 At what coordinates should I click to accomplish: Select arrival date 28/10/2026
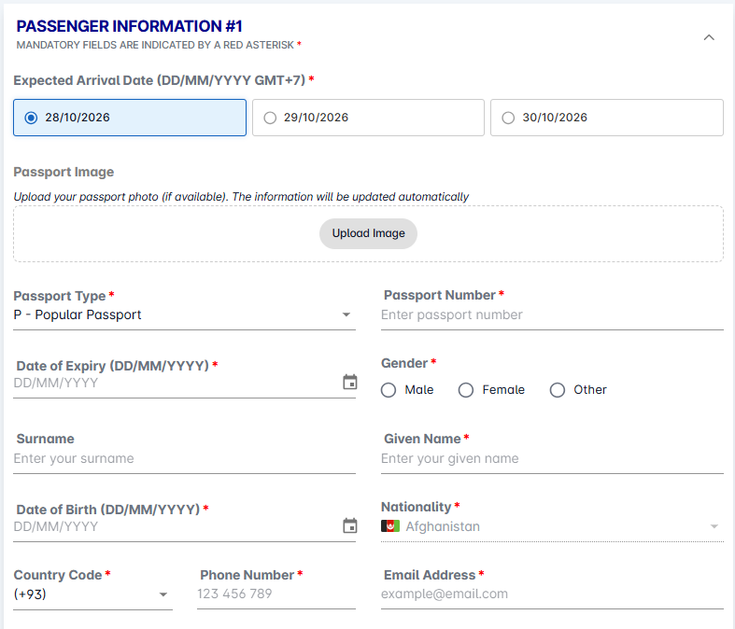(130, 118)
